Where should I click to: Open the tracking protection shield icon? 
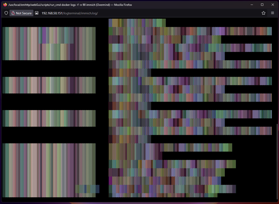[x=6, y=13]
